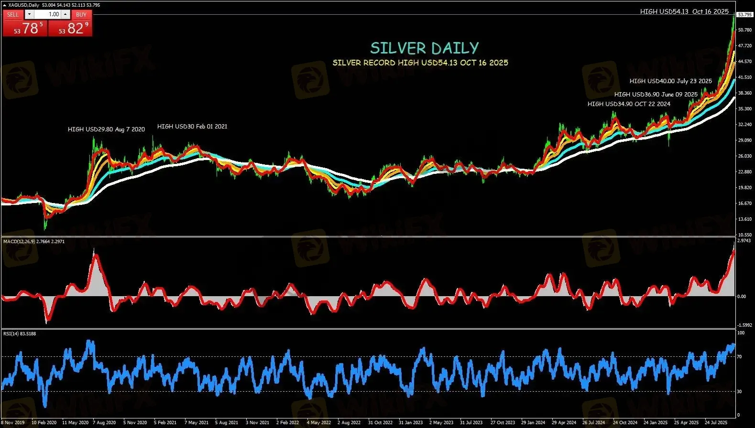Screen dimensions: 755x428
Task: Click the '26 Jul 2024' date label
Action: [593, 423]
